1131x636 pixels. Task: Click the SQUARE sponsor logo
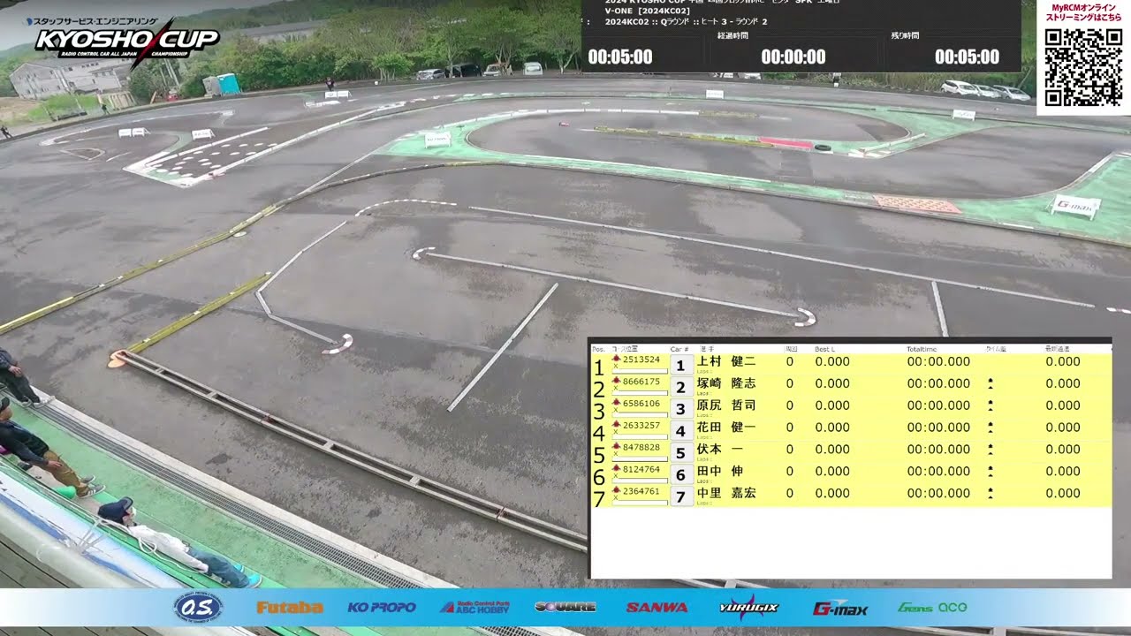pos(565,607)
